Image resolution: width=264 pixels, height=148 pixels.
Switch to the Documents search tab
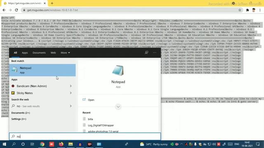click(39, 53)
